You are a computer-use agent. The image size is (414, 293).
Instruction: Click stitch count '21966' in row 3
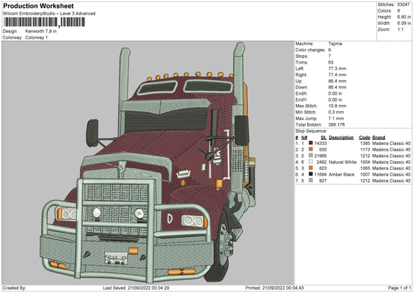pyautogui.click(x=321, y=155)
